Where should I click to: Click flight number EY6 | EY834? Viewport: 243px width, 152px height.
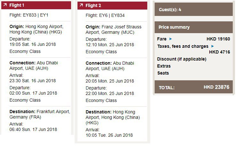pos(105,15)
